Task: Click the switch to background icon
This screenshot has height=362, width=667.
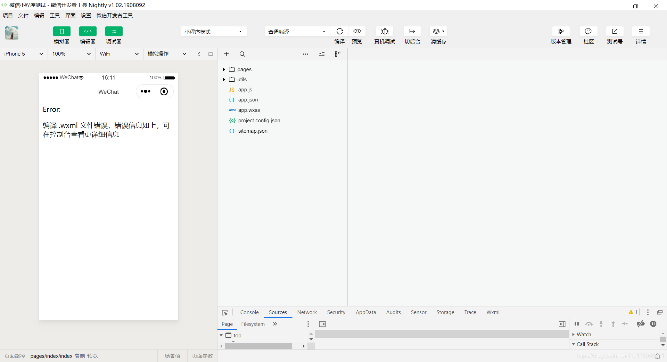Action: tap(412, 31)
